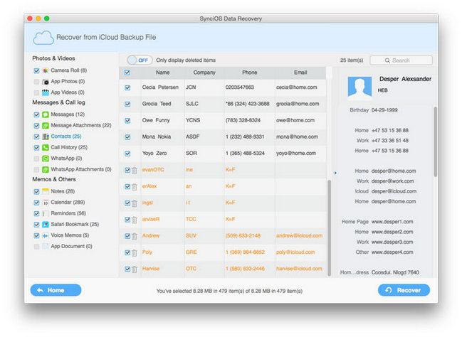462x337 pixels.
Task: Click the Home button
Action: (x=56, y=290)
